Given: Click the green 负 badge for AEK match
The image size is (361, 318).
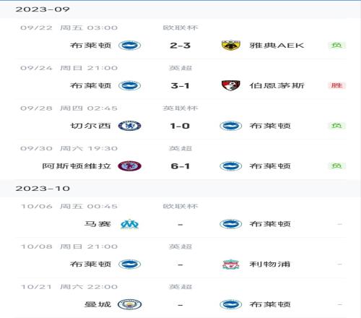Looking at the screenshot, I should [336, 45].
